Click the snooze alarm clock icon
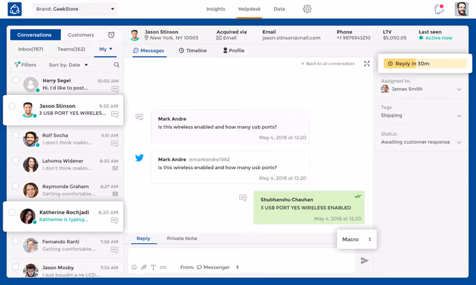This screenshot has height=285, width=476. (112, 35)
